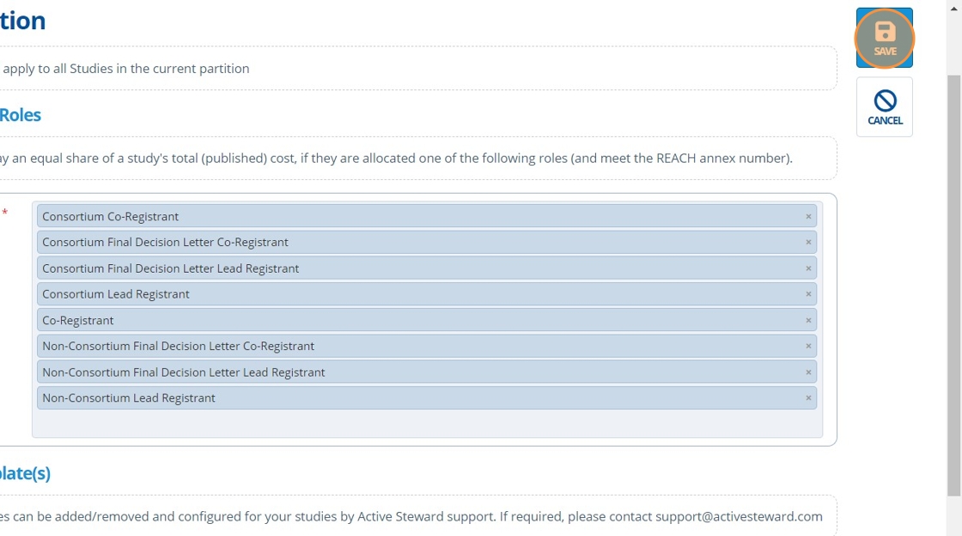The image size is (962, 536).
Task: Click the circle-slash icon in Cancel
Action: click(885, 100)
